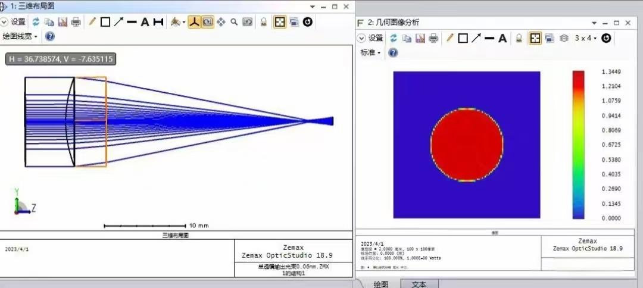This screenshot has width=643, height=288.
Task: Click the 0.6725 scale value label
Action: (611, 145)
